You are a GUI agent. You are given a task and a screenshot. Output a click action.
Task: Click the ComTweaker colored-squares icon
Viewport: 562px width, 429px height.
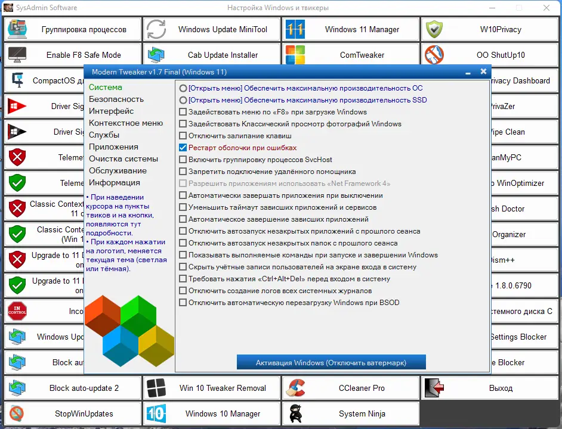pyautogui.click(x=295, y=55)
